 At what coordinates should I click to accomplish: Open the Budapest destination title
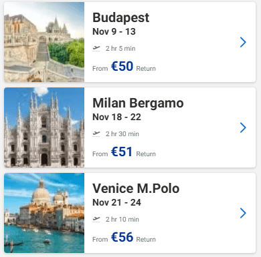pos(120,17)
